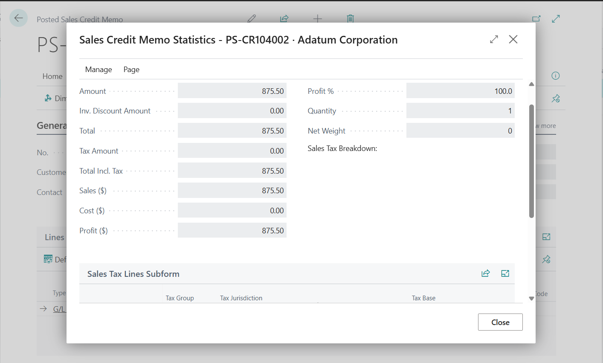This screenshot has height=363, width=603.
Task: Click the info icon on the right
Action: tap(555, 76)
